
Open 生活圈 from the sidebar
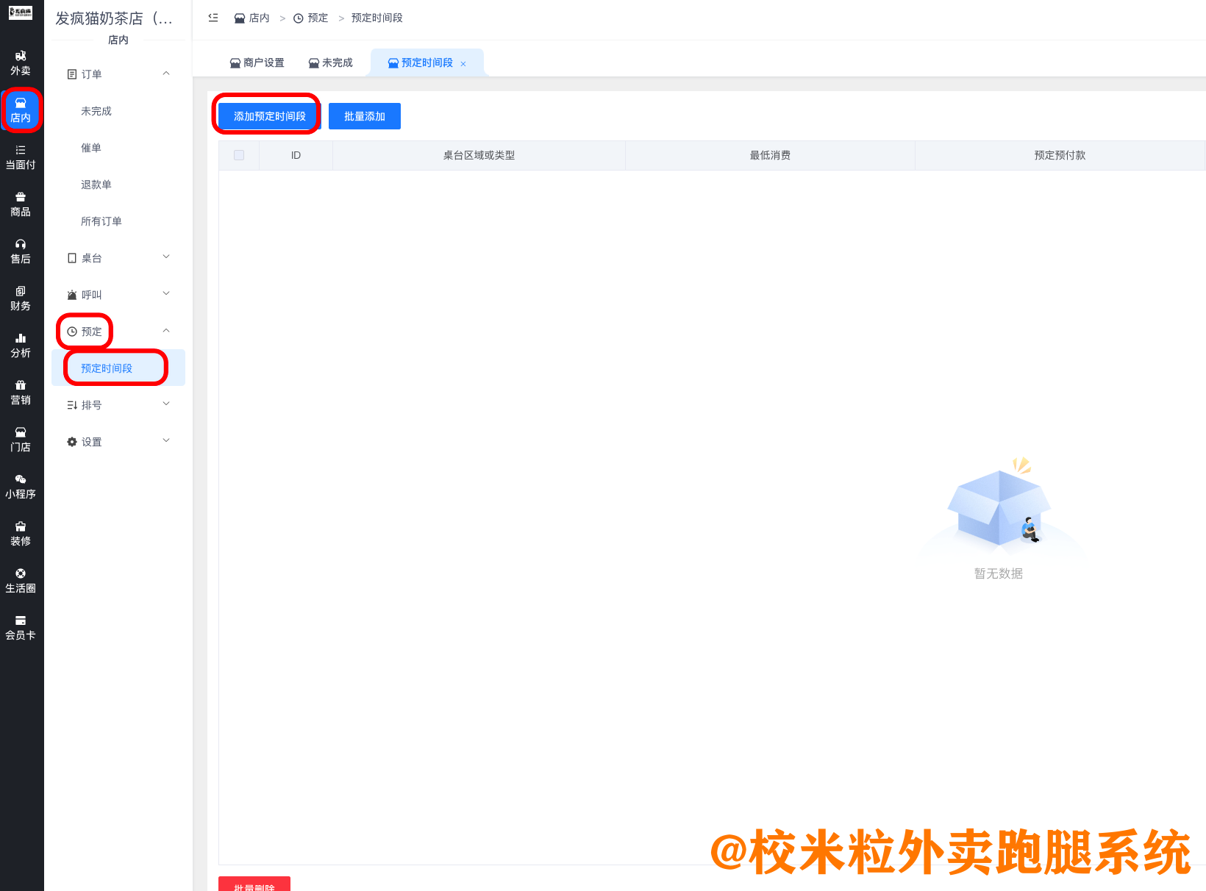tap(21, 581)
